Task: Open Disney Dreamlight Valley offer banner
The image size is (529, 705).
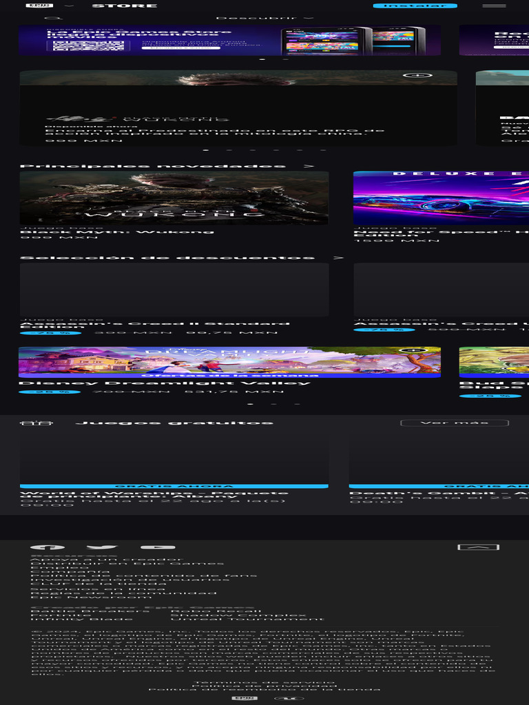Action: pyautogui.click(x=229, y=362)
